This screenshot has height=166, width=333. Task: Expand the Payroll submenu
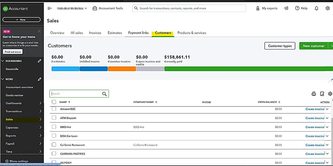(x=40, y=144)
